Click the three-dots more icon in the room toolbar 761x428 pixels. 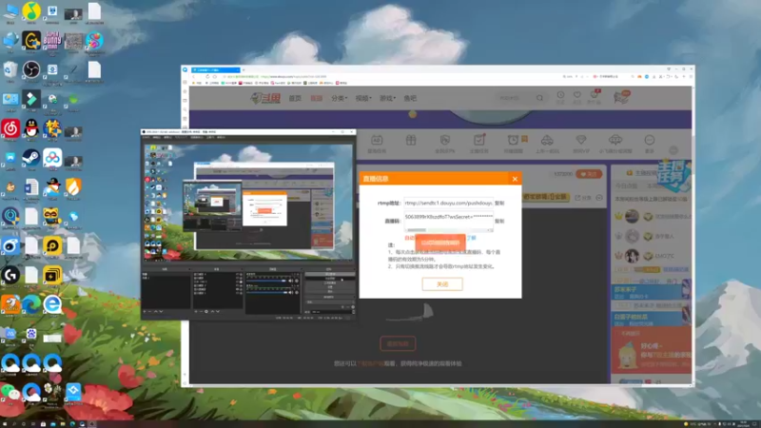(x=650, y=141)
